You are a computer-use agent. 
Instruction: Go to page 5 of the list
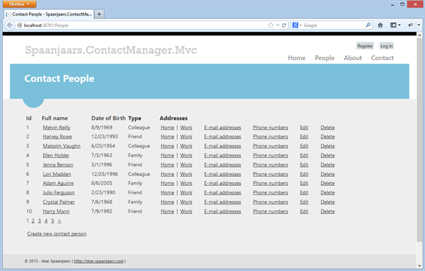(52, 221)
